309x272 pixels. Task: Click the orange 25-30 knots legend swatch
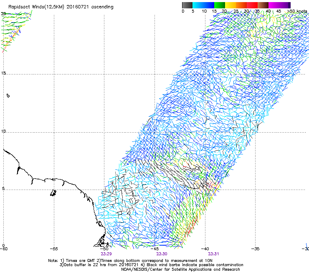coord(241,5)
